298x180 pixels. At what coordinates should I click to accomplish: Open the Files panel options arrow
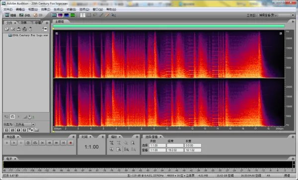tap(47, 23)
